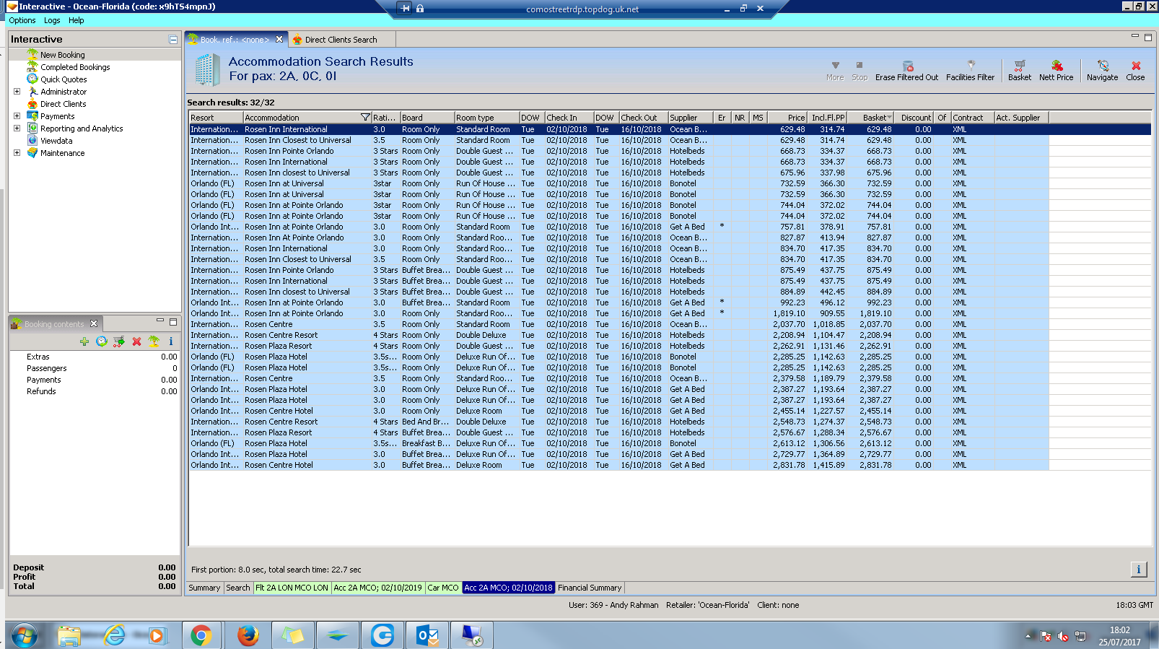Open File Explorer from the taskbar
The image size is (1159, 649).
[69, 636]
